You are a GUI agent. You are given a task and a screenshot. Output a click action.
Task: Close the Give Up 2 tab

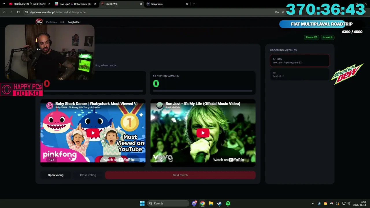(x=95, y=4)
